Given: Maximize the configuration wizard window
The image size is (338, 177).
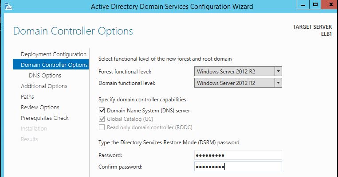Looking at the screenshot, I should [x=315, y=5].
